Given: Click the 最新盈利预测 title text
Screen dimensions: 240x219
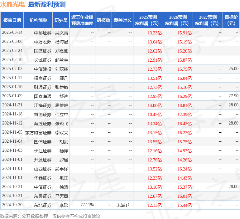Looking at the screenshot, I should [x=47, y=4].
